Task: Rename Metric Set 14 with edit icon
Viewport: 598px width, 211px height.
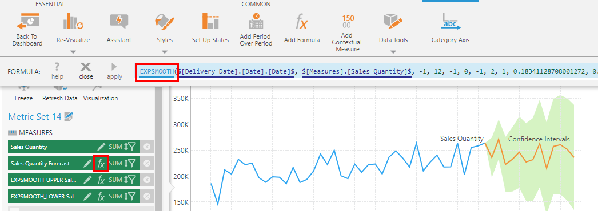Action: pos(69,117)
